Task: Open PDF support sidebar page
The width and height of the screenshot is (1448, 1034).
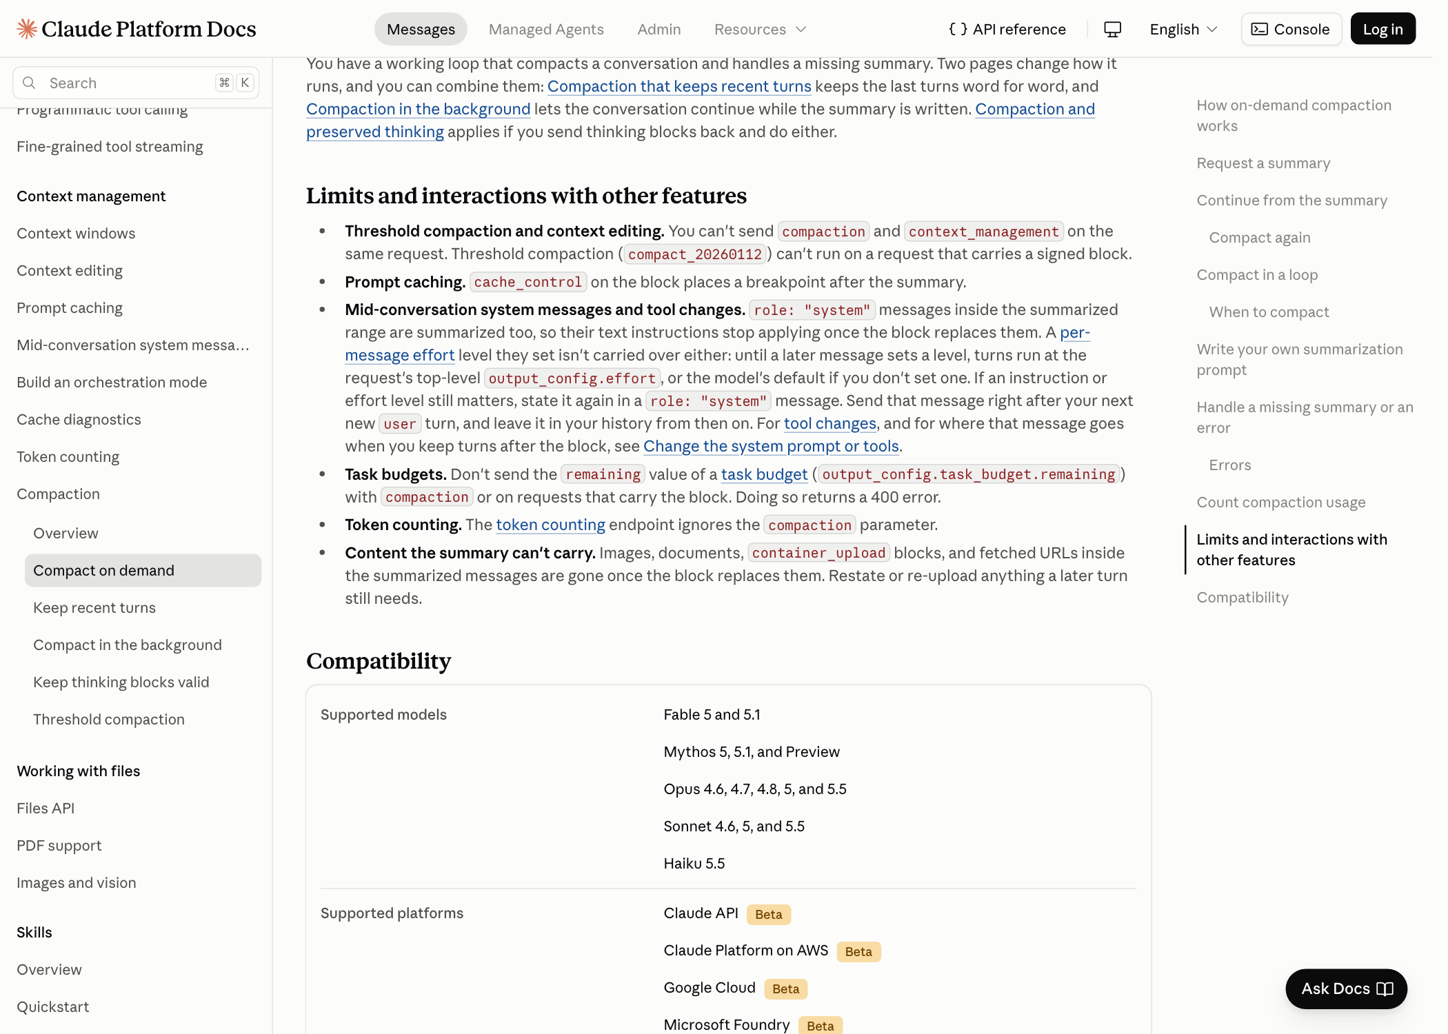Action: 59,845
